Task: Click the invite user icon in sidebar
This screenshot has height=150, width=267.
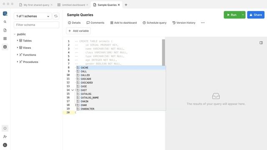Action: tap(5, 137)
